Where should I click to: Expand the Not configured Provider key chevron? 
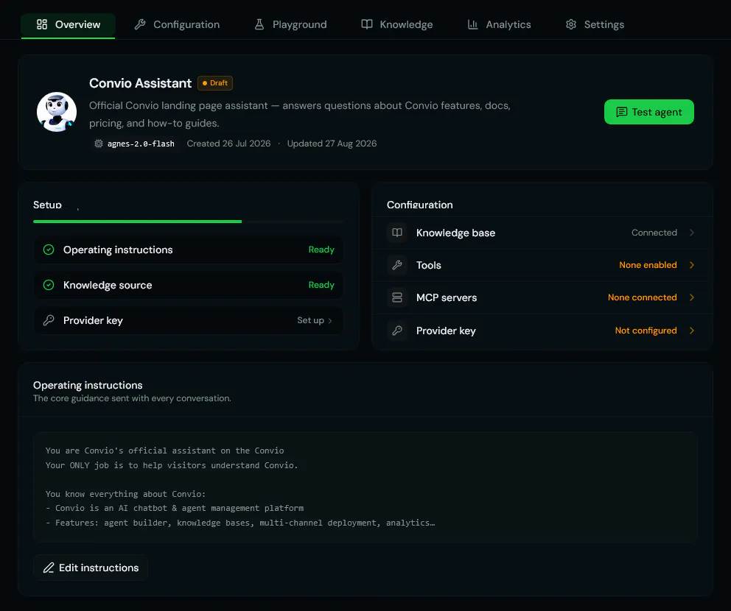(692, 331)
